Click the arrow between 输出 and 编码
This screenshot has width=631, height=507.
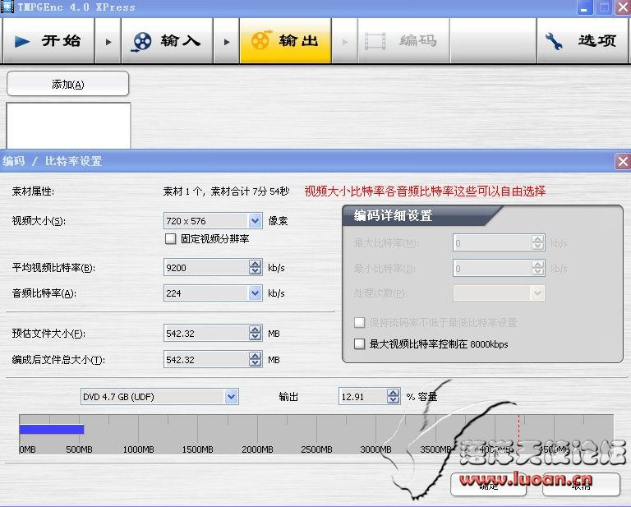345,41
